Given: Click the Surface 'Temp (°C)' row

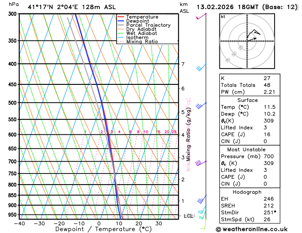Looking at the screenshot, I should [250, 107].
